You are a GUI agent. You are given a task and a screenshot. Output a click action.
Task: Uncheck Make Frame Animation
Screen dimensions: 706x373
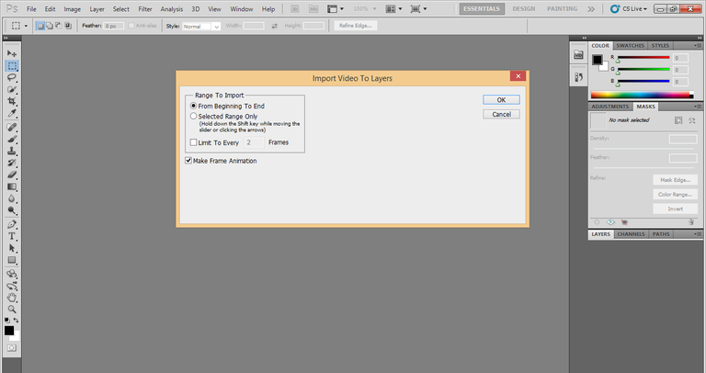coord(188,160)
